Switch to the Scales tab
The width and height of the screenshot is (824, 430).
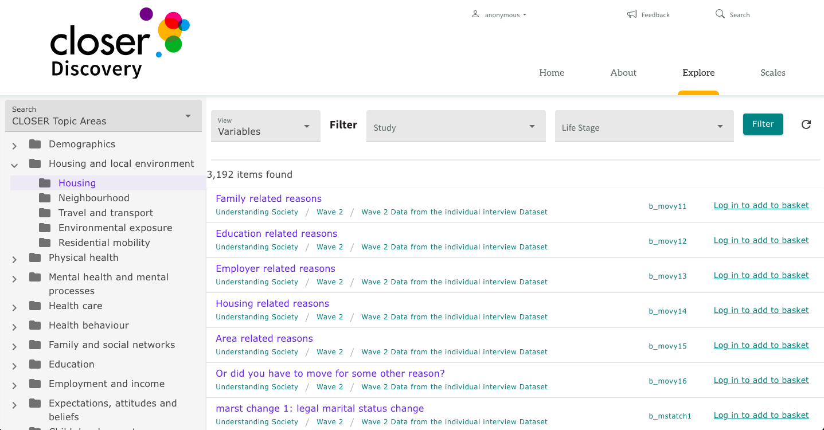click(x=772, y=73)
